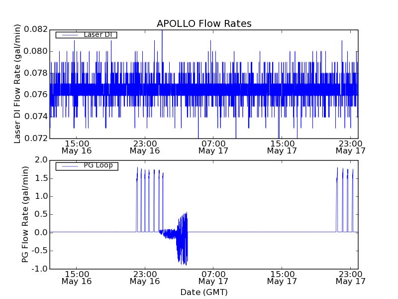Click the 2.0 tick on the PG plot
The image size is (398, 299).
pyautogui.click(x=42, y=160)
